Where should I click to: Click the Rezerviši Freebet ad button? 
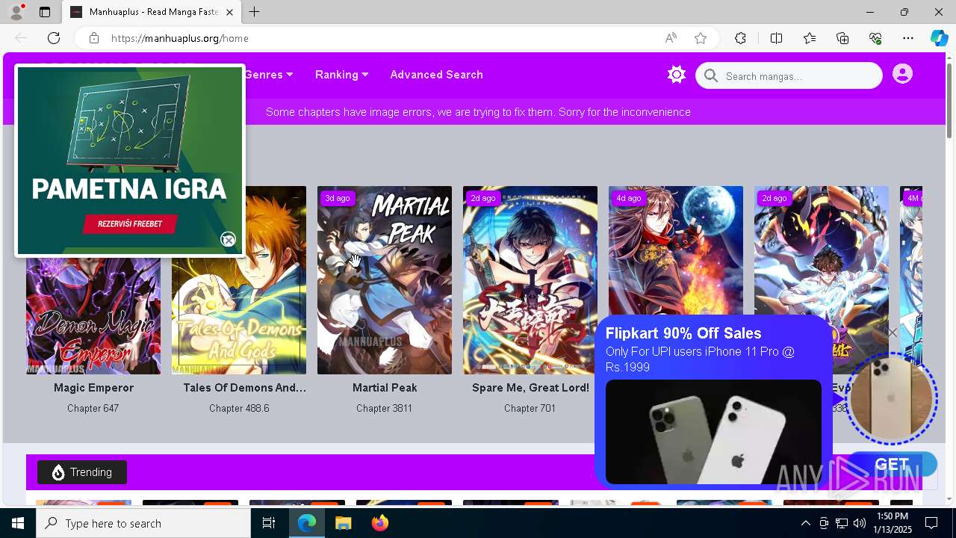pyautogui.click(x=130, y=223)
